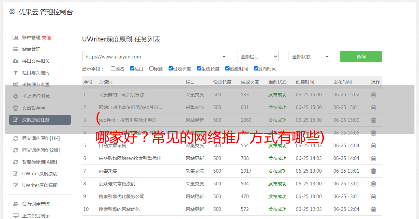The height and width of the screenshot is (219, 419).
Task: Uncheck the 栏目 field checkbox
Action: (132, 69)
